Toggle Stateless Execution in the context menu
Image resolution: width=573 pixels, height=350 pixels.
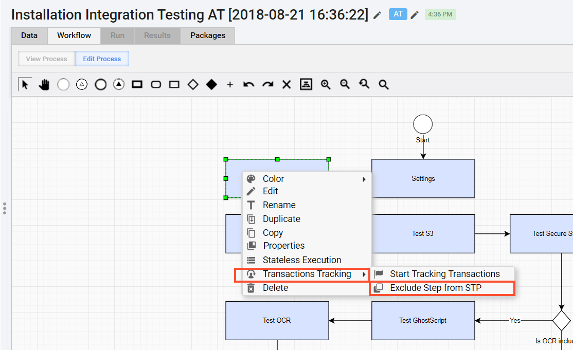tap(307, 260)
